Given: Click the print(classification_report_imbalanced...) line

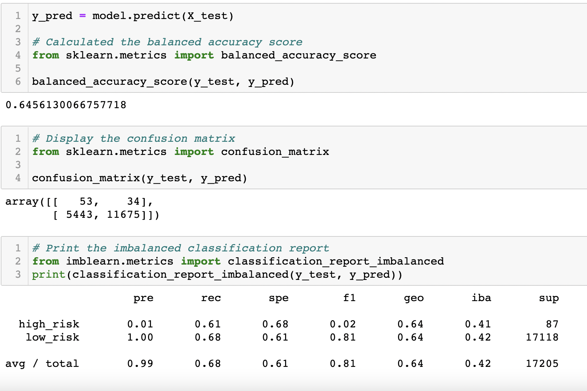Looking at the screenshot, I should point(217,275).
